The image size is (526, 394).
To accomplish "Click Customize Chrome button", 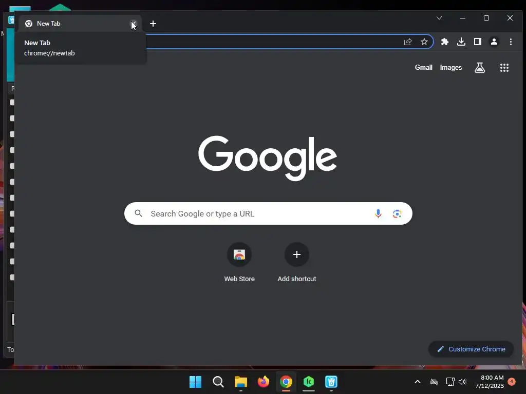I will click(x=471, y=349).
